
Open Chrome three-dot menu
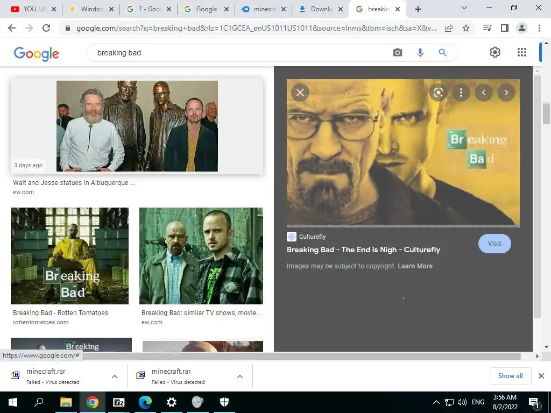(x=539, y=28)
